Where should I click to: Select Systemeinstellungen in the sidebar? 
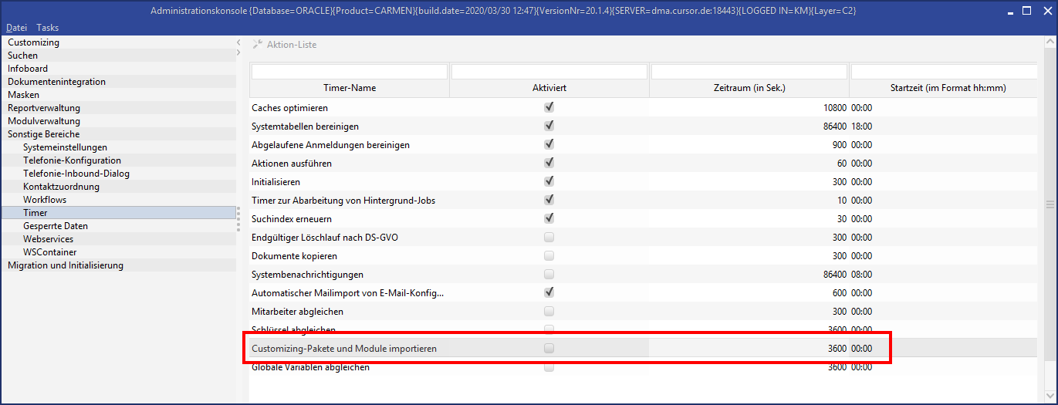click(65, 147)
